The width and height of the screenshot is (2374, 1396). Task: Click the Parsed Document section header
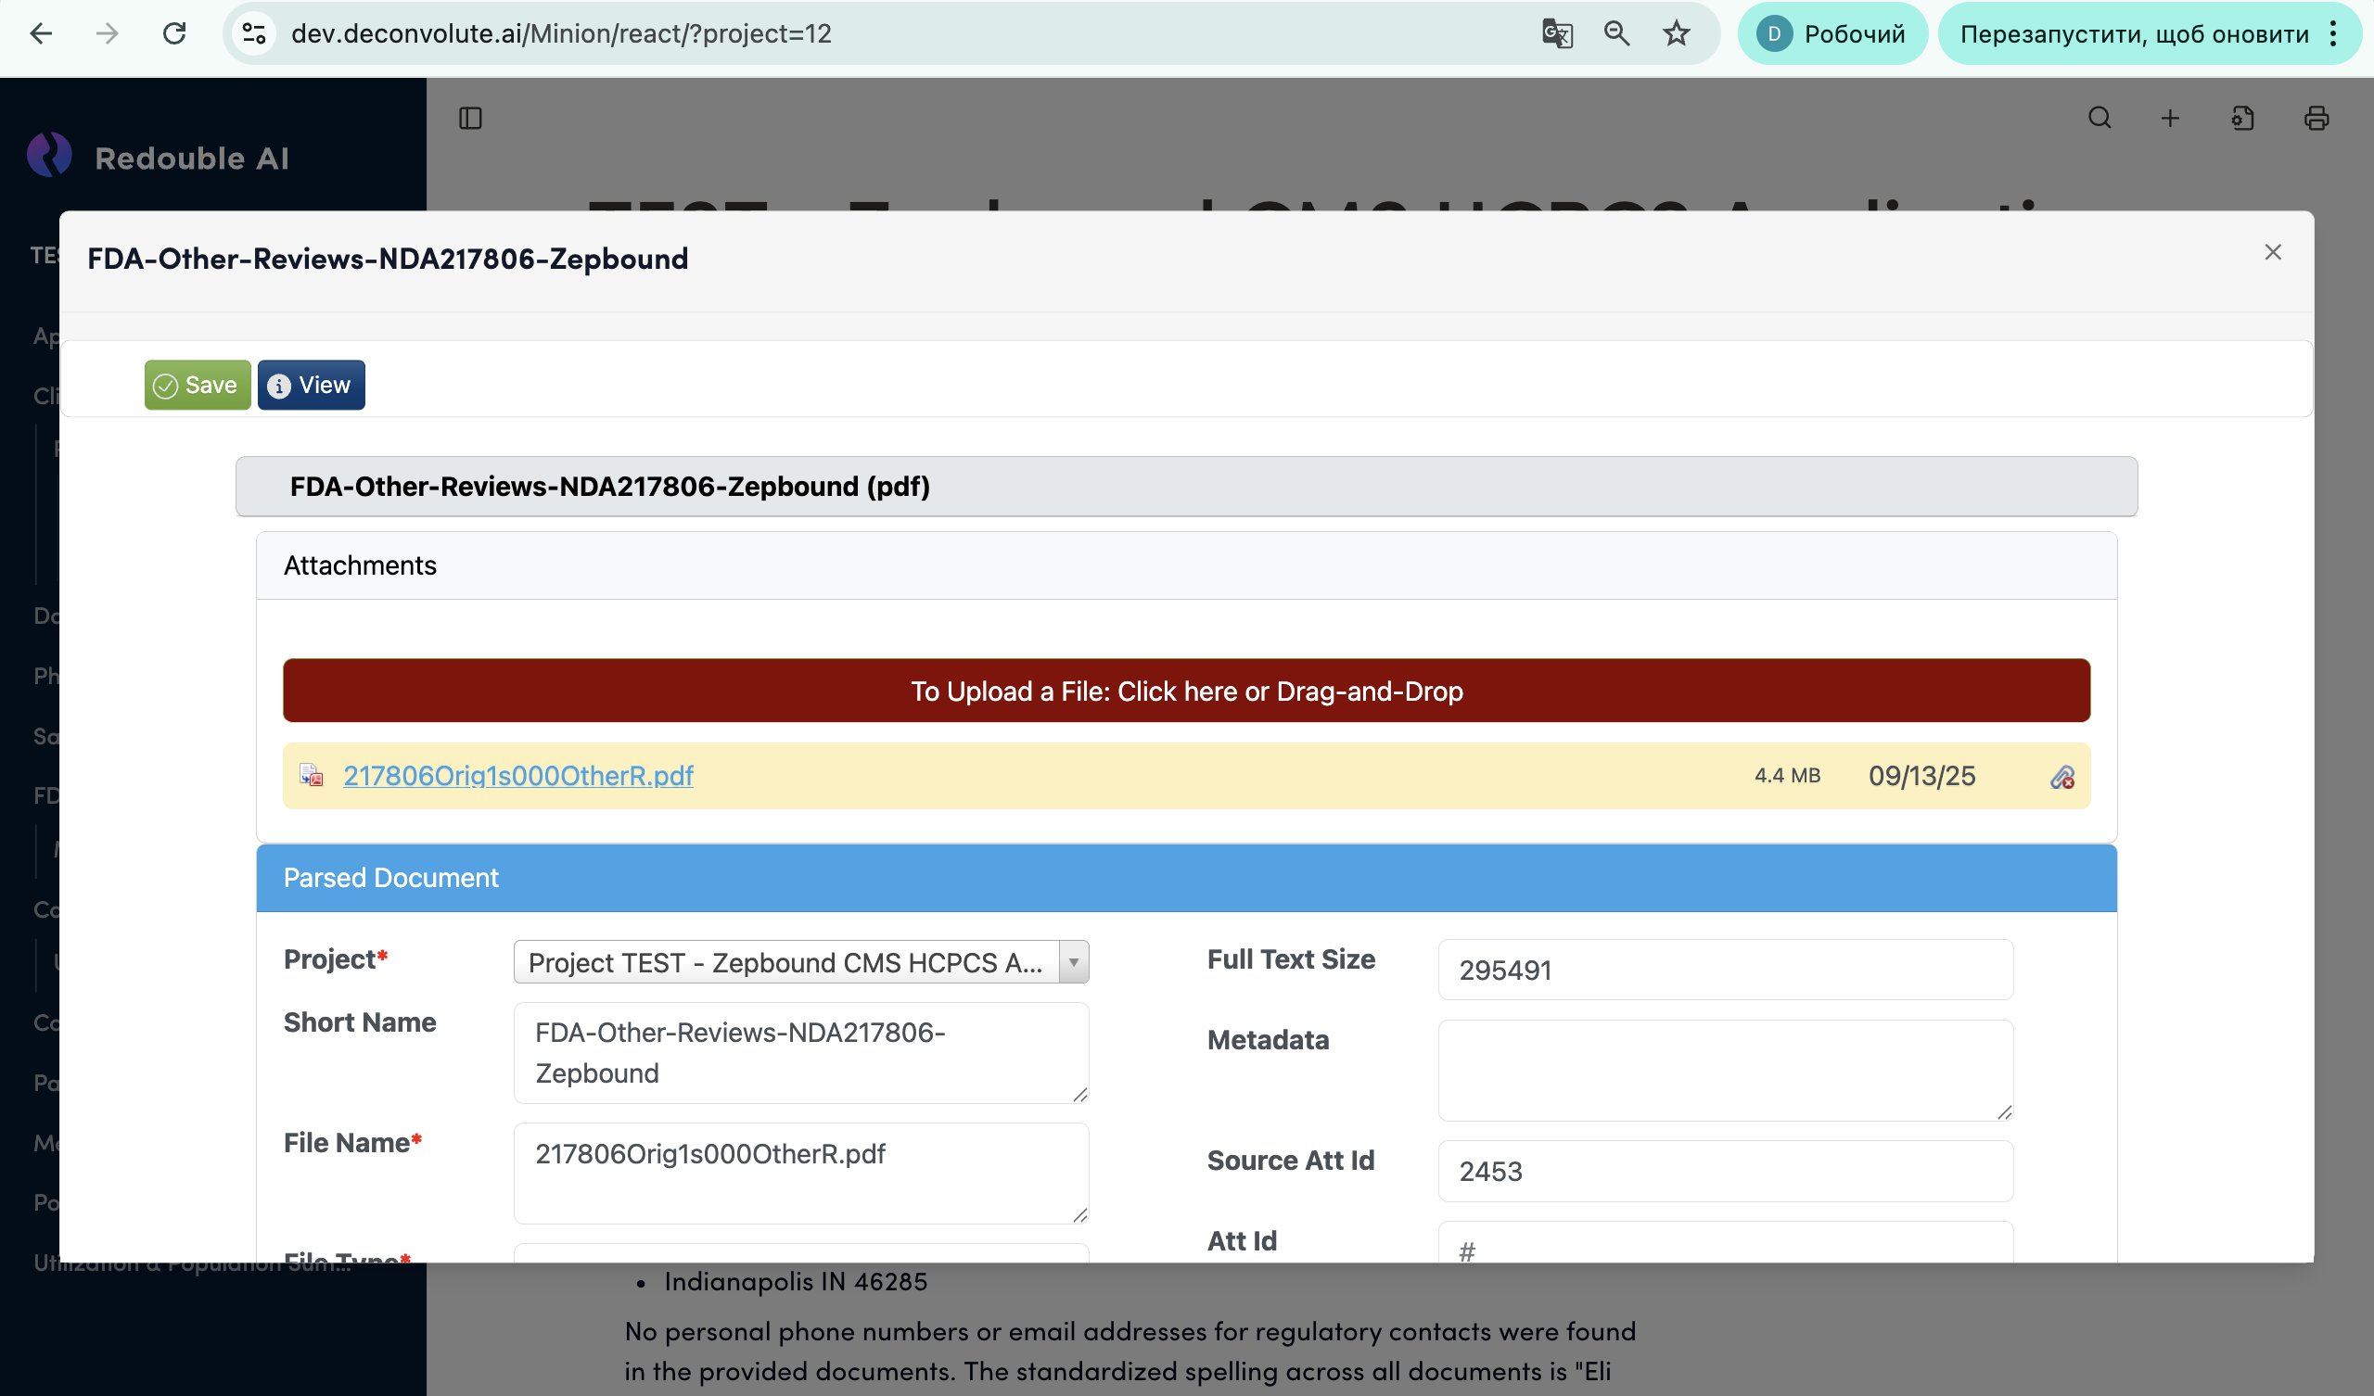tap(1186, 877)
